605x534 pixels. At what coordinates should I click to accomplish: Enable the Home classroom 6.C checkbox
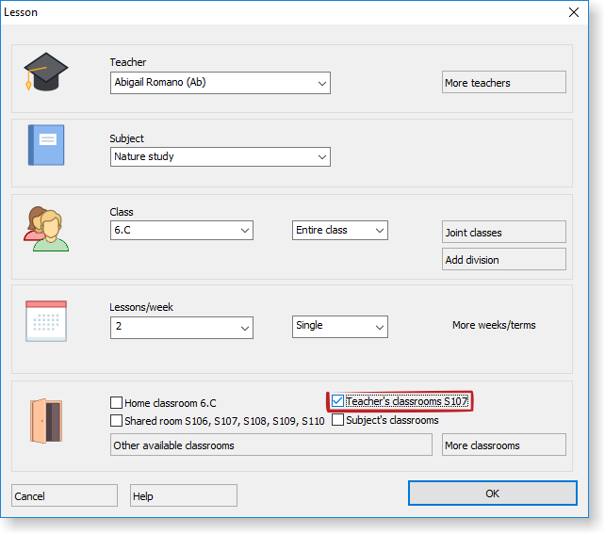tap(117, 403)
